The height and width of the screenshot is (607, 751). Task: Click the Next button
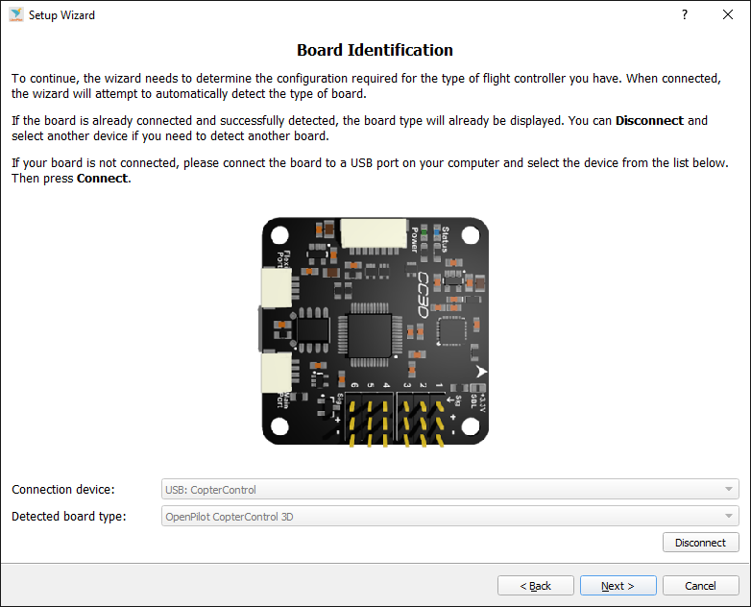pyautogui.click(x=618, y=586)
